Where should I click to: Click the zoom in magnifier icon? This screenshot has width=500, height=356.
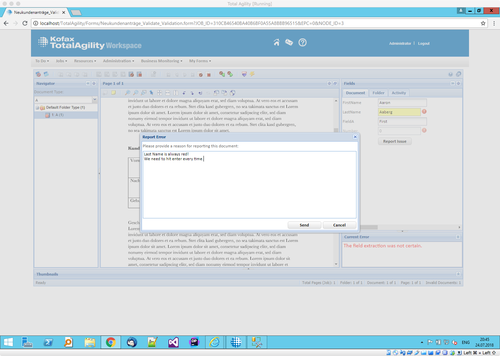click(x=127, y=93)
